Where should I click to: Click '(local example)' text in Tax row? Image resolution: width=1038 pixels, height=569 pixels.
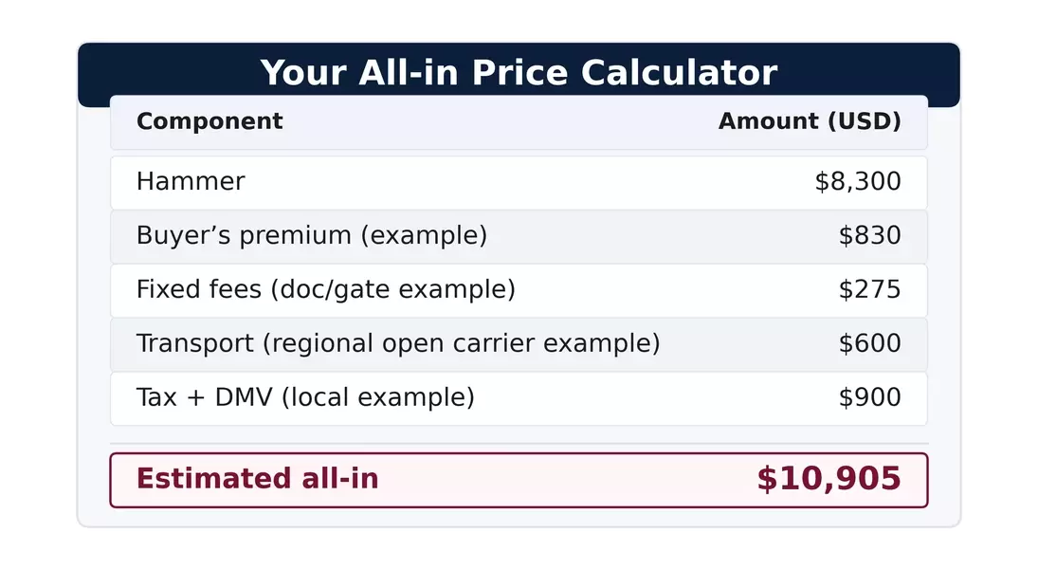click(x=377, y=397)
